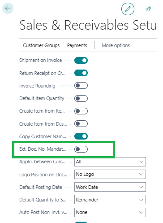Expand Default Quantity to Ship dropdown
The height and width of the screenshot is (223, 163).
pos(110,200)
